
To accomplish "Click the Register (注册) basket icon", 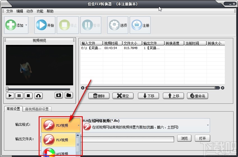I will pos(137,25).
